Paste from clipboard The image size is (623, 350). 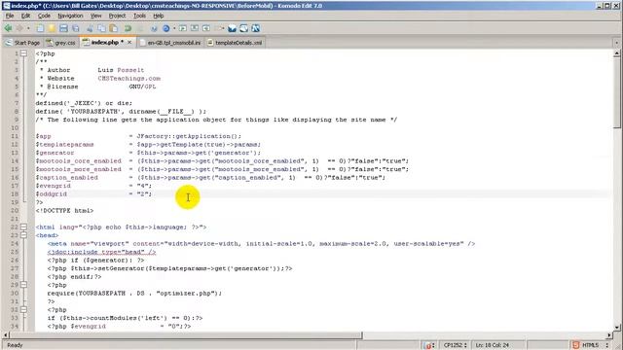[x=114, y=28]
